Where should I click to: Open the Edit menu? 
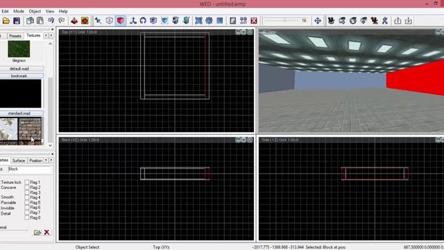click(x=5, y=11)
